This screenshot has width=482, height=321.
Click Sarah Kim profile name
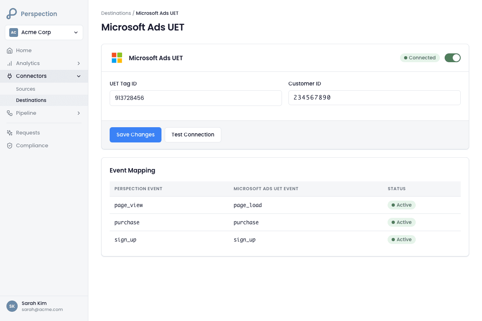point(34,303)
